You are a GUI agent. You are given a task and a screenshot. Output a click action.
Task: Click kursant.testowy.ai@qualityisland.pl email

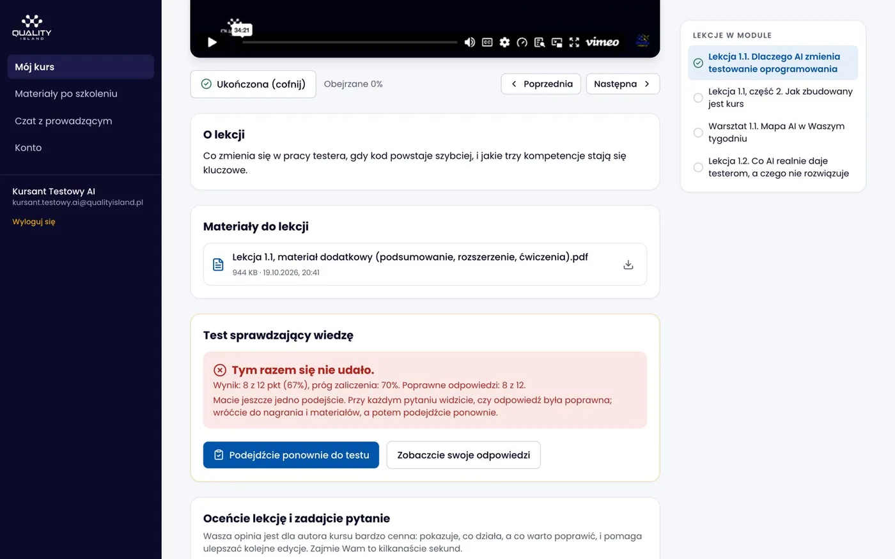(x=77, y=203)
